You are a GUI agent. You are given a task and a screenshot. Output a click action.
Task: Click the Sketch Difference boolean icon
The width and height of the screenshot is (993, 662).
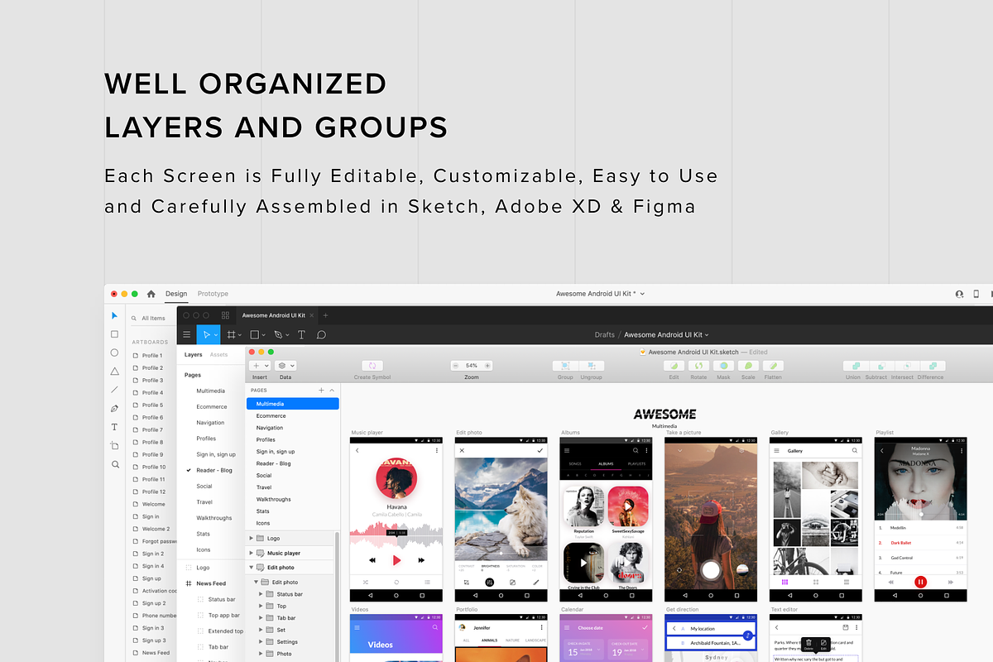pyautogui.click(x=931, y=366)
